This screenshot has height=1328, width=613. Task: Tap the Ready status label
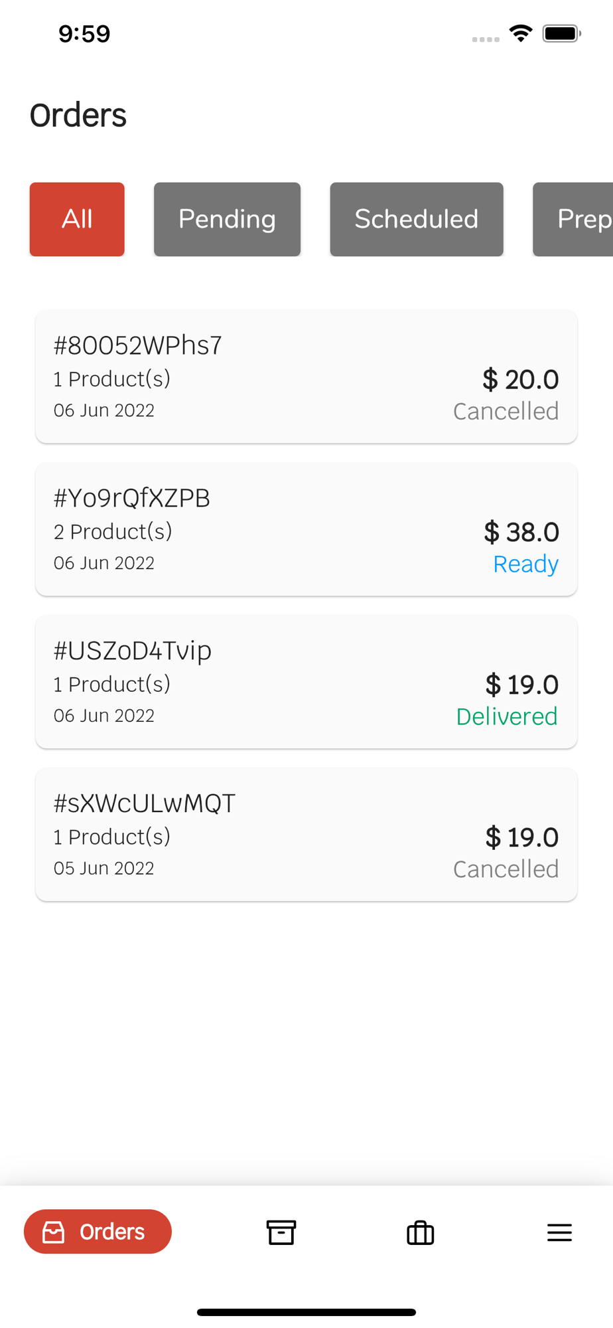pos(525,564)
